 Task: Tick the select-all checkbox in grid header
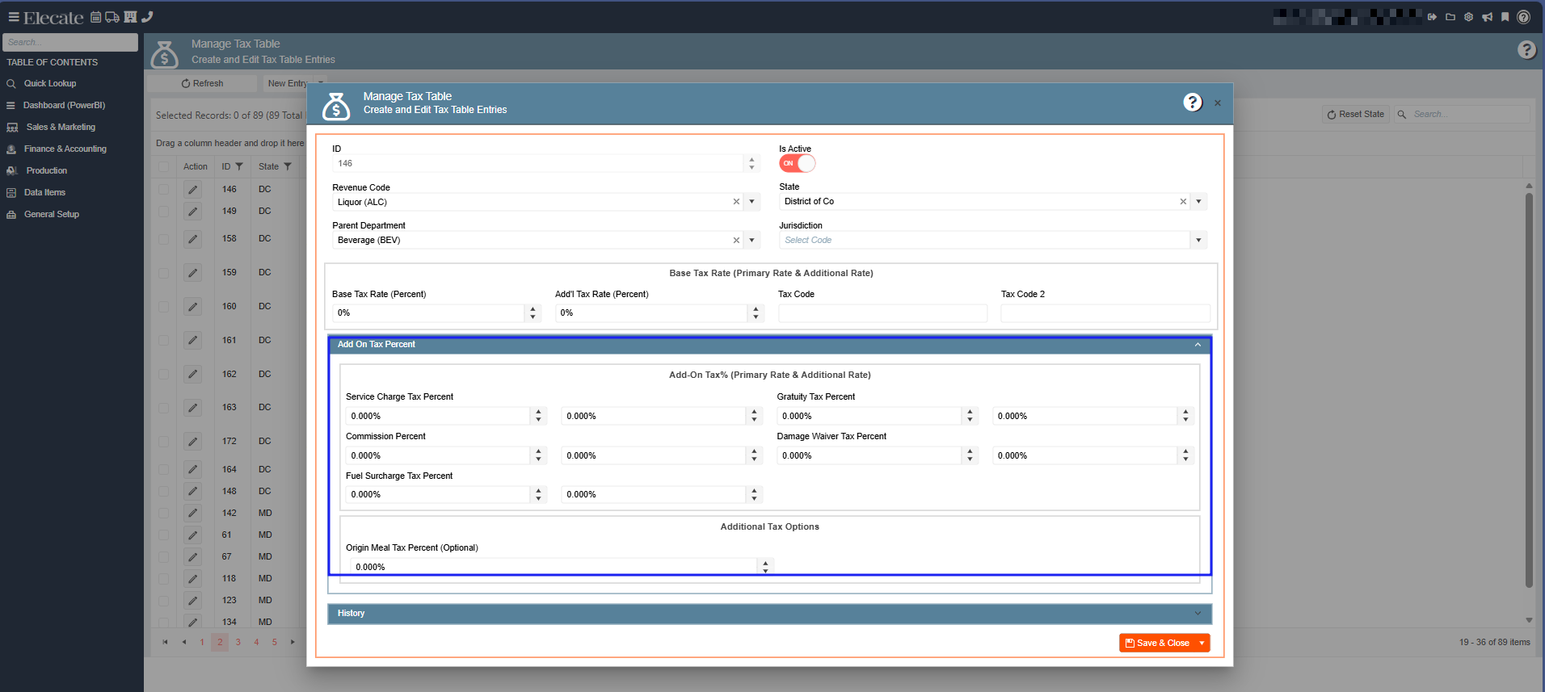click(x=164, y=166)
